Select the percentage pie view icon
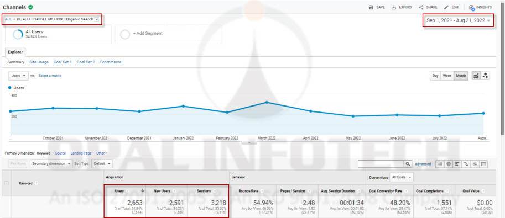This screenshot has width=505, height=218. click(x=448, y=164)
